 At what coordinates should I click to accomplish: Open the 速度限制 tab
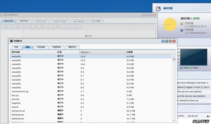click(x=56, y=47)
